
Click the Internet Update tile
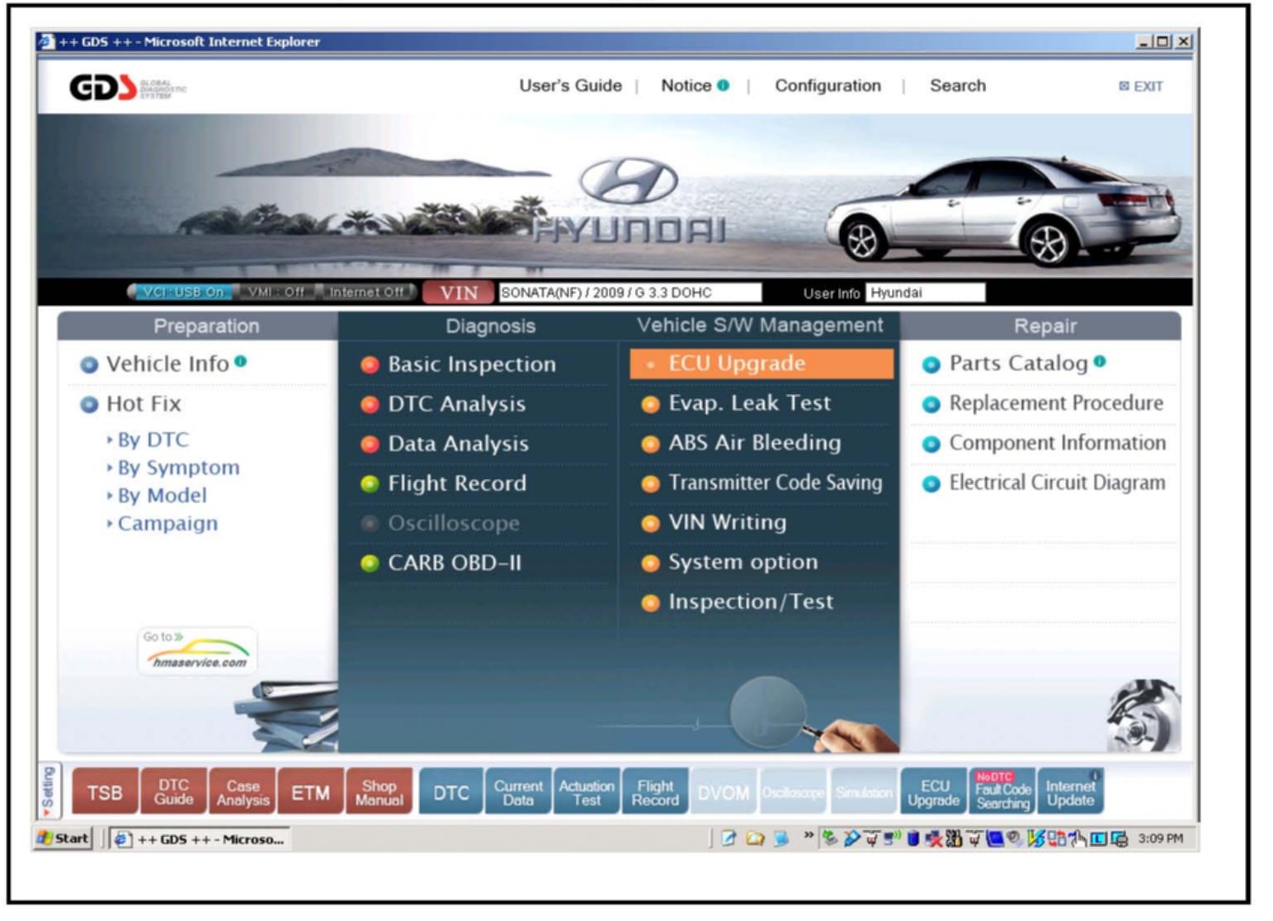click(x=1070, y=792)
